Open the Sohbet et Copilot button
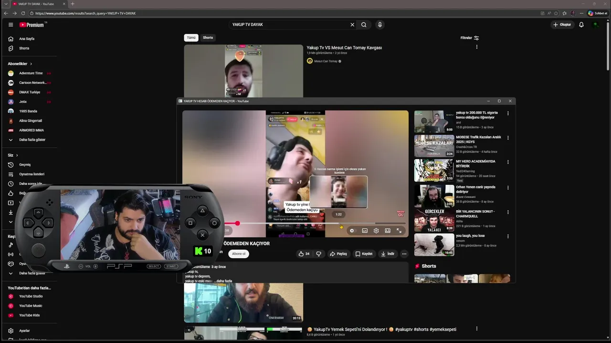Viewport: 611px width, 343px height. click(x=597, y=13)
